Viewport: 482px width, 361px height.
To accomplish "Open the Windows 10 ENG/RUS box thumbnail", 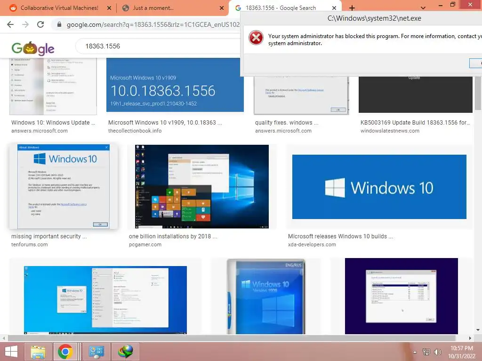I will pyautogui.click(x=266, y=296).
